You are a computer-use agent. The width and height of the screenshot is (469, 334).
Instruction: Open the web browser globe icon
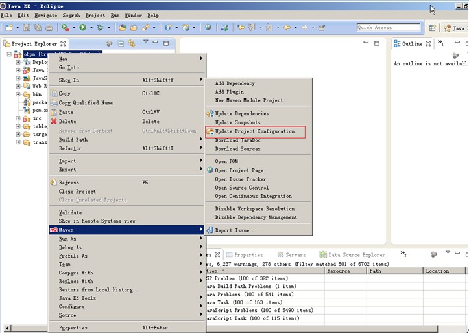pos(208,27)
